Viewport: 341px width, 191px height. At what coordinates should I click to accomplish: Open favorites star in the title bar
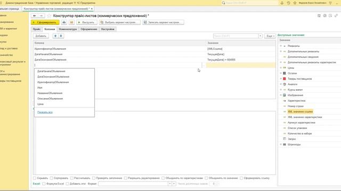(295, 3)
